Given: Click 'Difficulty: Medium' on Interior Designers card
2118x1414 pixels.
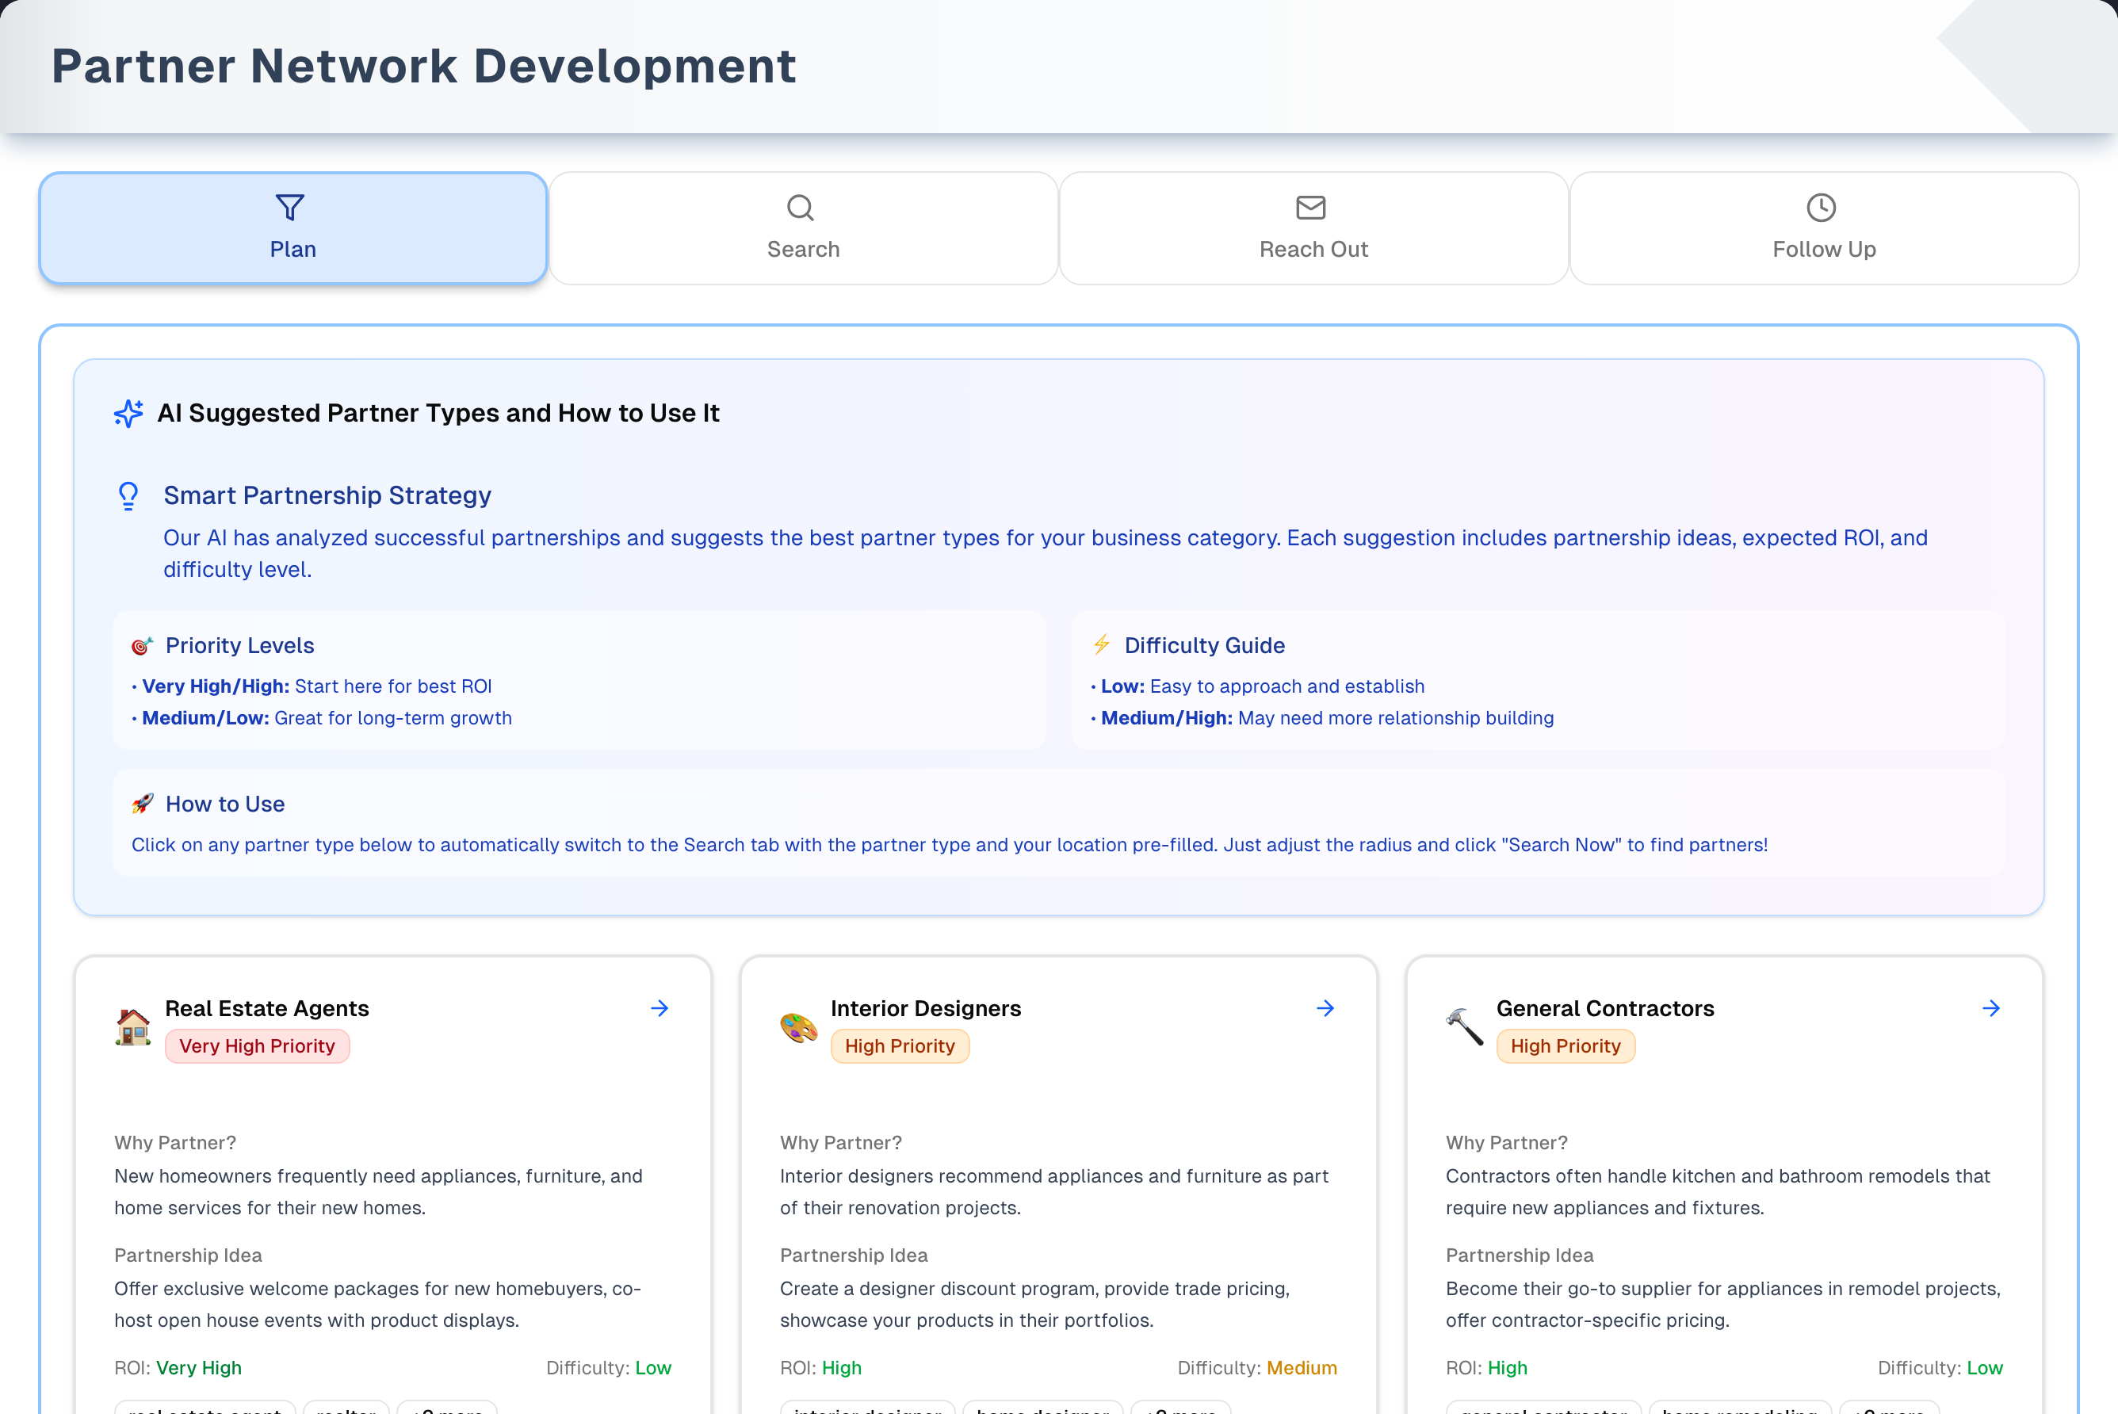Looking at the screenshot, I should point(1258,1368).
